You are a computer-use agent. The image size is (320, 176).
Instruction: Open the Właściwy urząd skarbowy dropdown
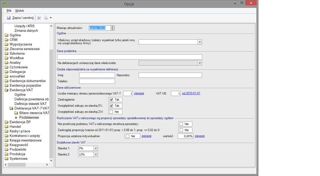[x=200, y=42]
